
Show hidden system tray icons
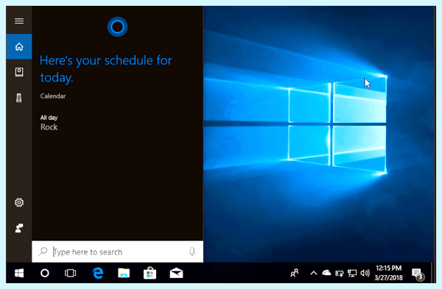[314, 273]
